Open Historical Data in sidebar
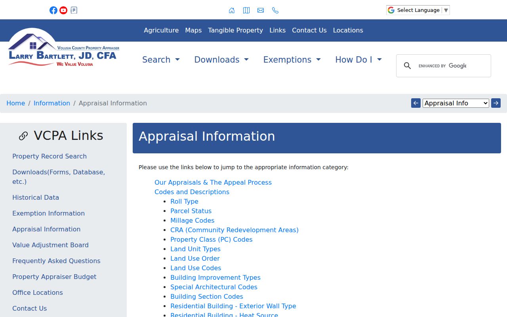Viewport: 507px width, 317px height. [36, 197]
